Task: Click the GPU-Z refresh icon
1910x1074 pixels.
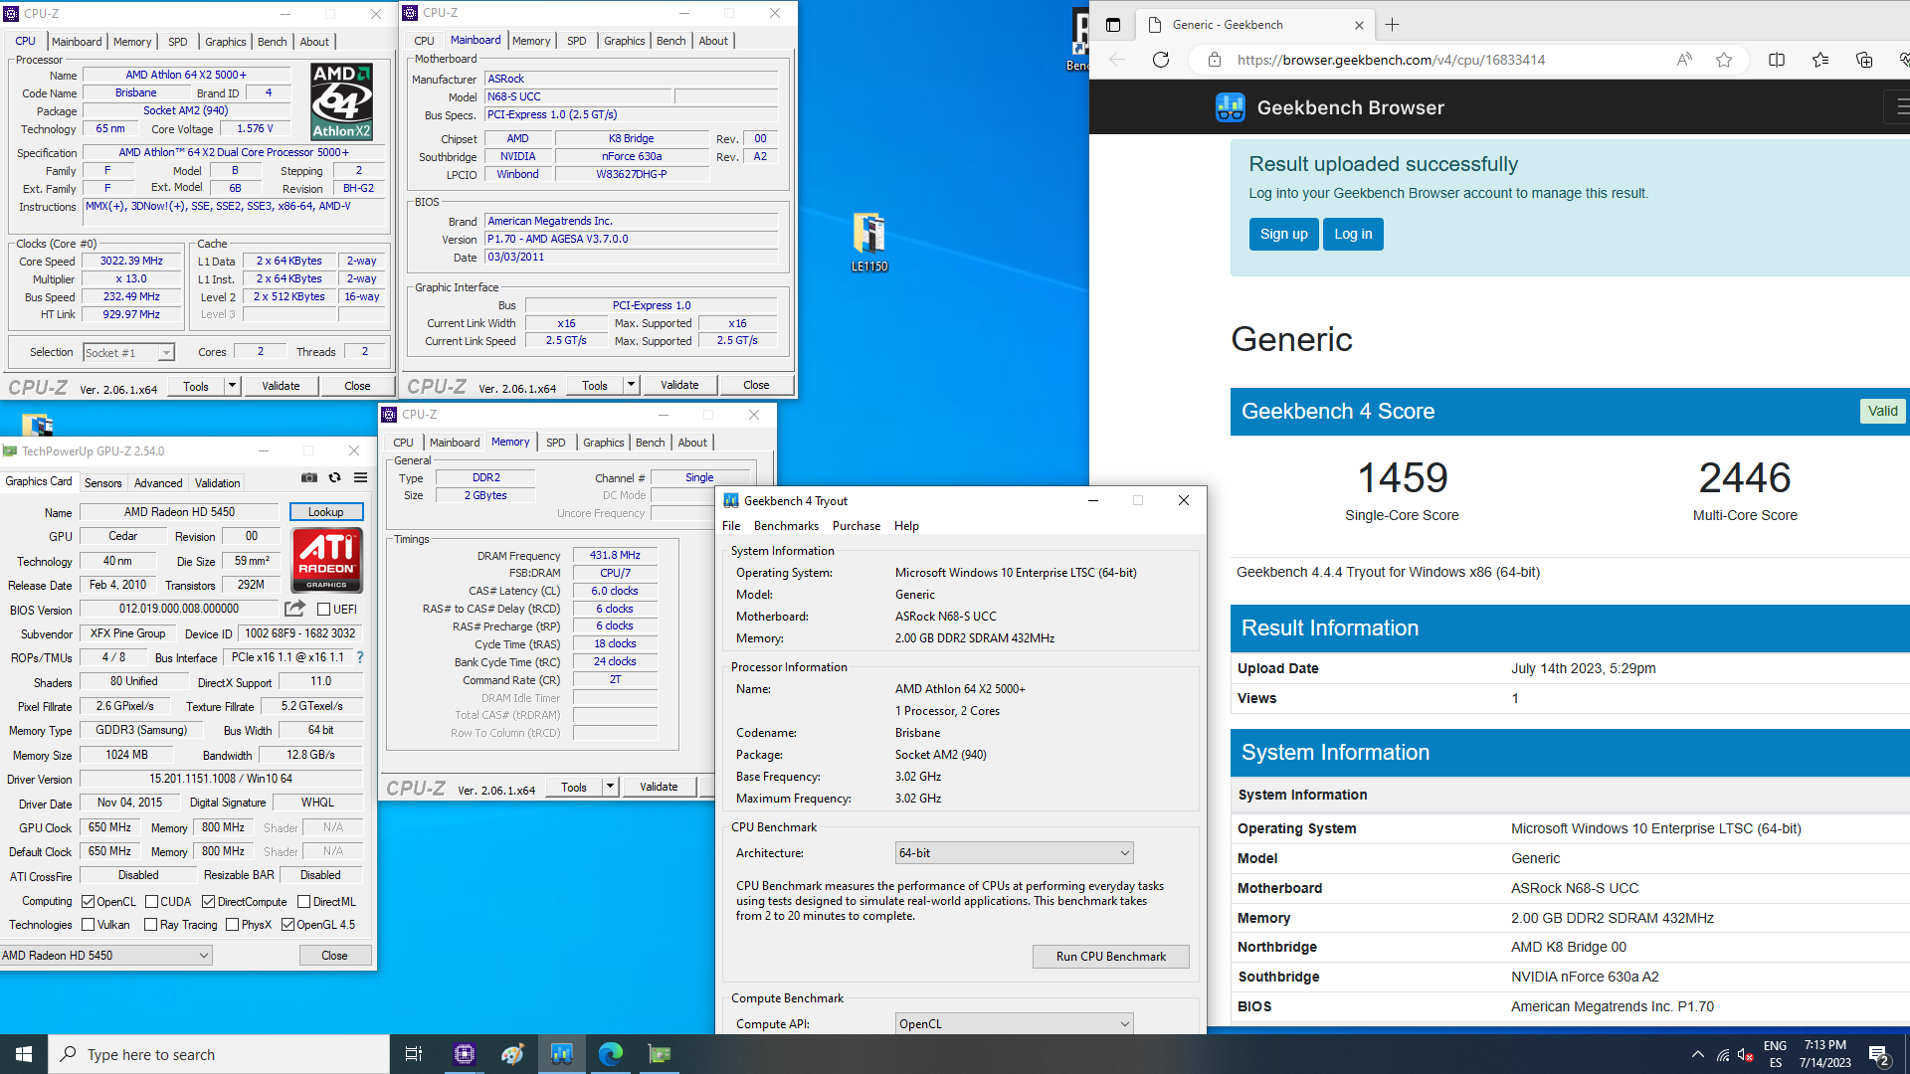Action: point(335,478)
